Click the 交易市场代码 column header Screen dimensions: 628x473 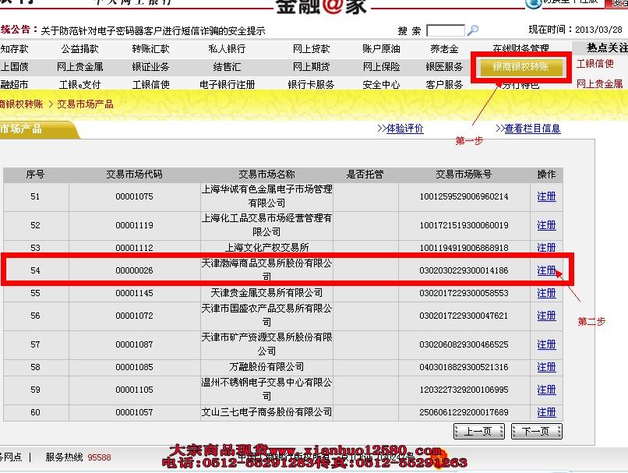[134, 175]
